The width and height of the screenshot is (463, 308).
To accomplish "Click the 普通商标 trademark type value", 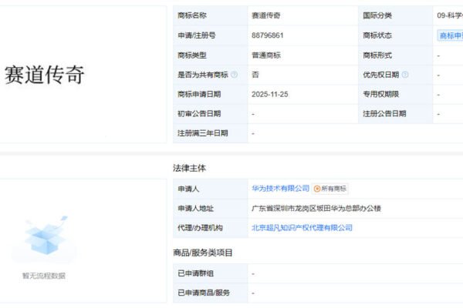I will pos(267,55).
